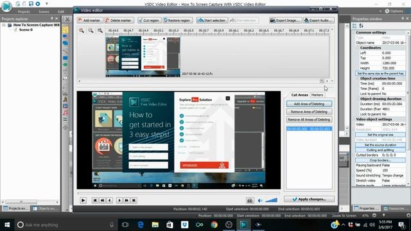Viewport: 411px width, 231px height.
Task: Take a snapshot with the camera icon
Action: (x=250, y=200)
